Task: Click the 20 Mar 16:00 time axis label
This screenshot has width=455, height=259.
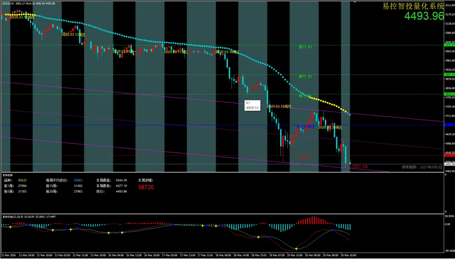Action: pyautogui.click(x=348, y=256)
